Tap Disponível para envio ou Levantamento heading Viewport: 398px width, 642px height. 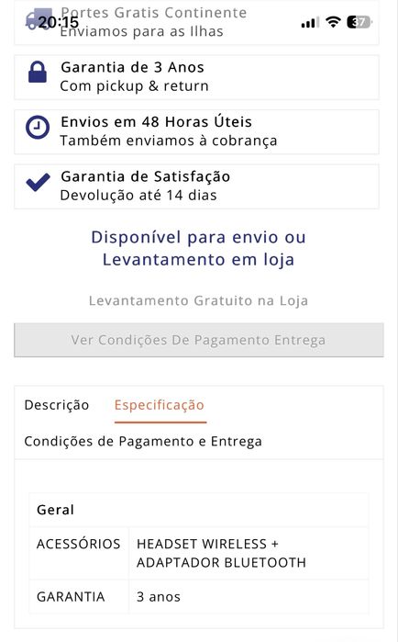[x=199, y=248]
